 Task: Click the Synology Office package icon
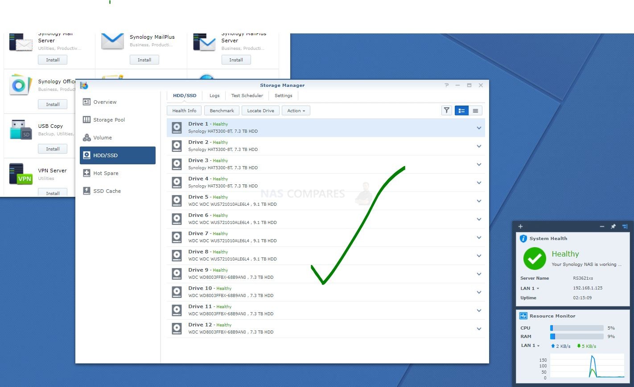point(21,85)
